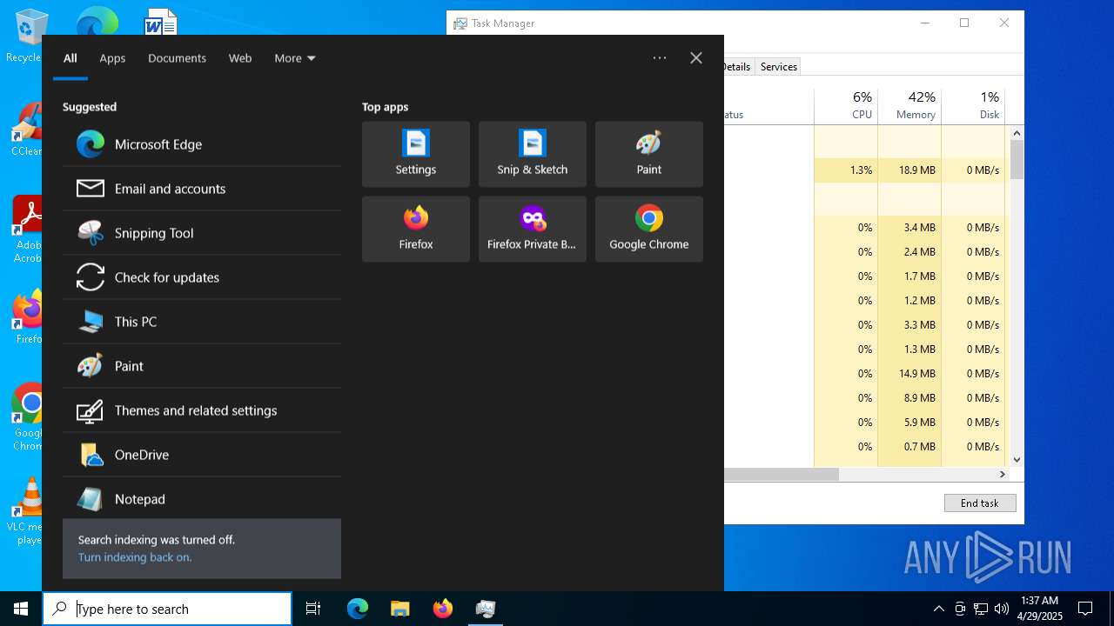Open Paint tile in Top apps

[649, 154]
